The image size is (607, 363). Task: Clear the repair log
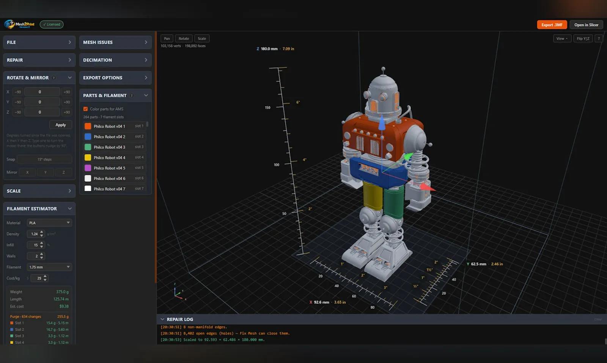(x=598, y=319)
